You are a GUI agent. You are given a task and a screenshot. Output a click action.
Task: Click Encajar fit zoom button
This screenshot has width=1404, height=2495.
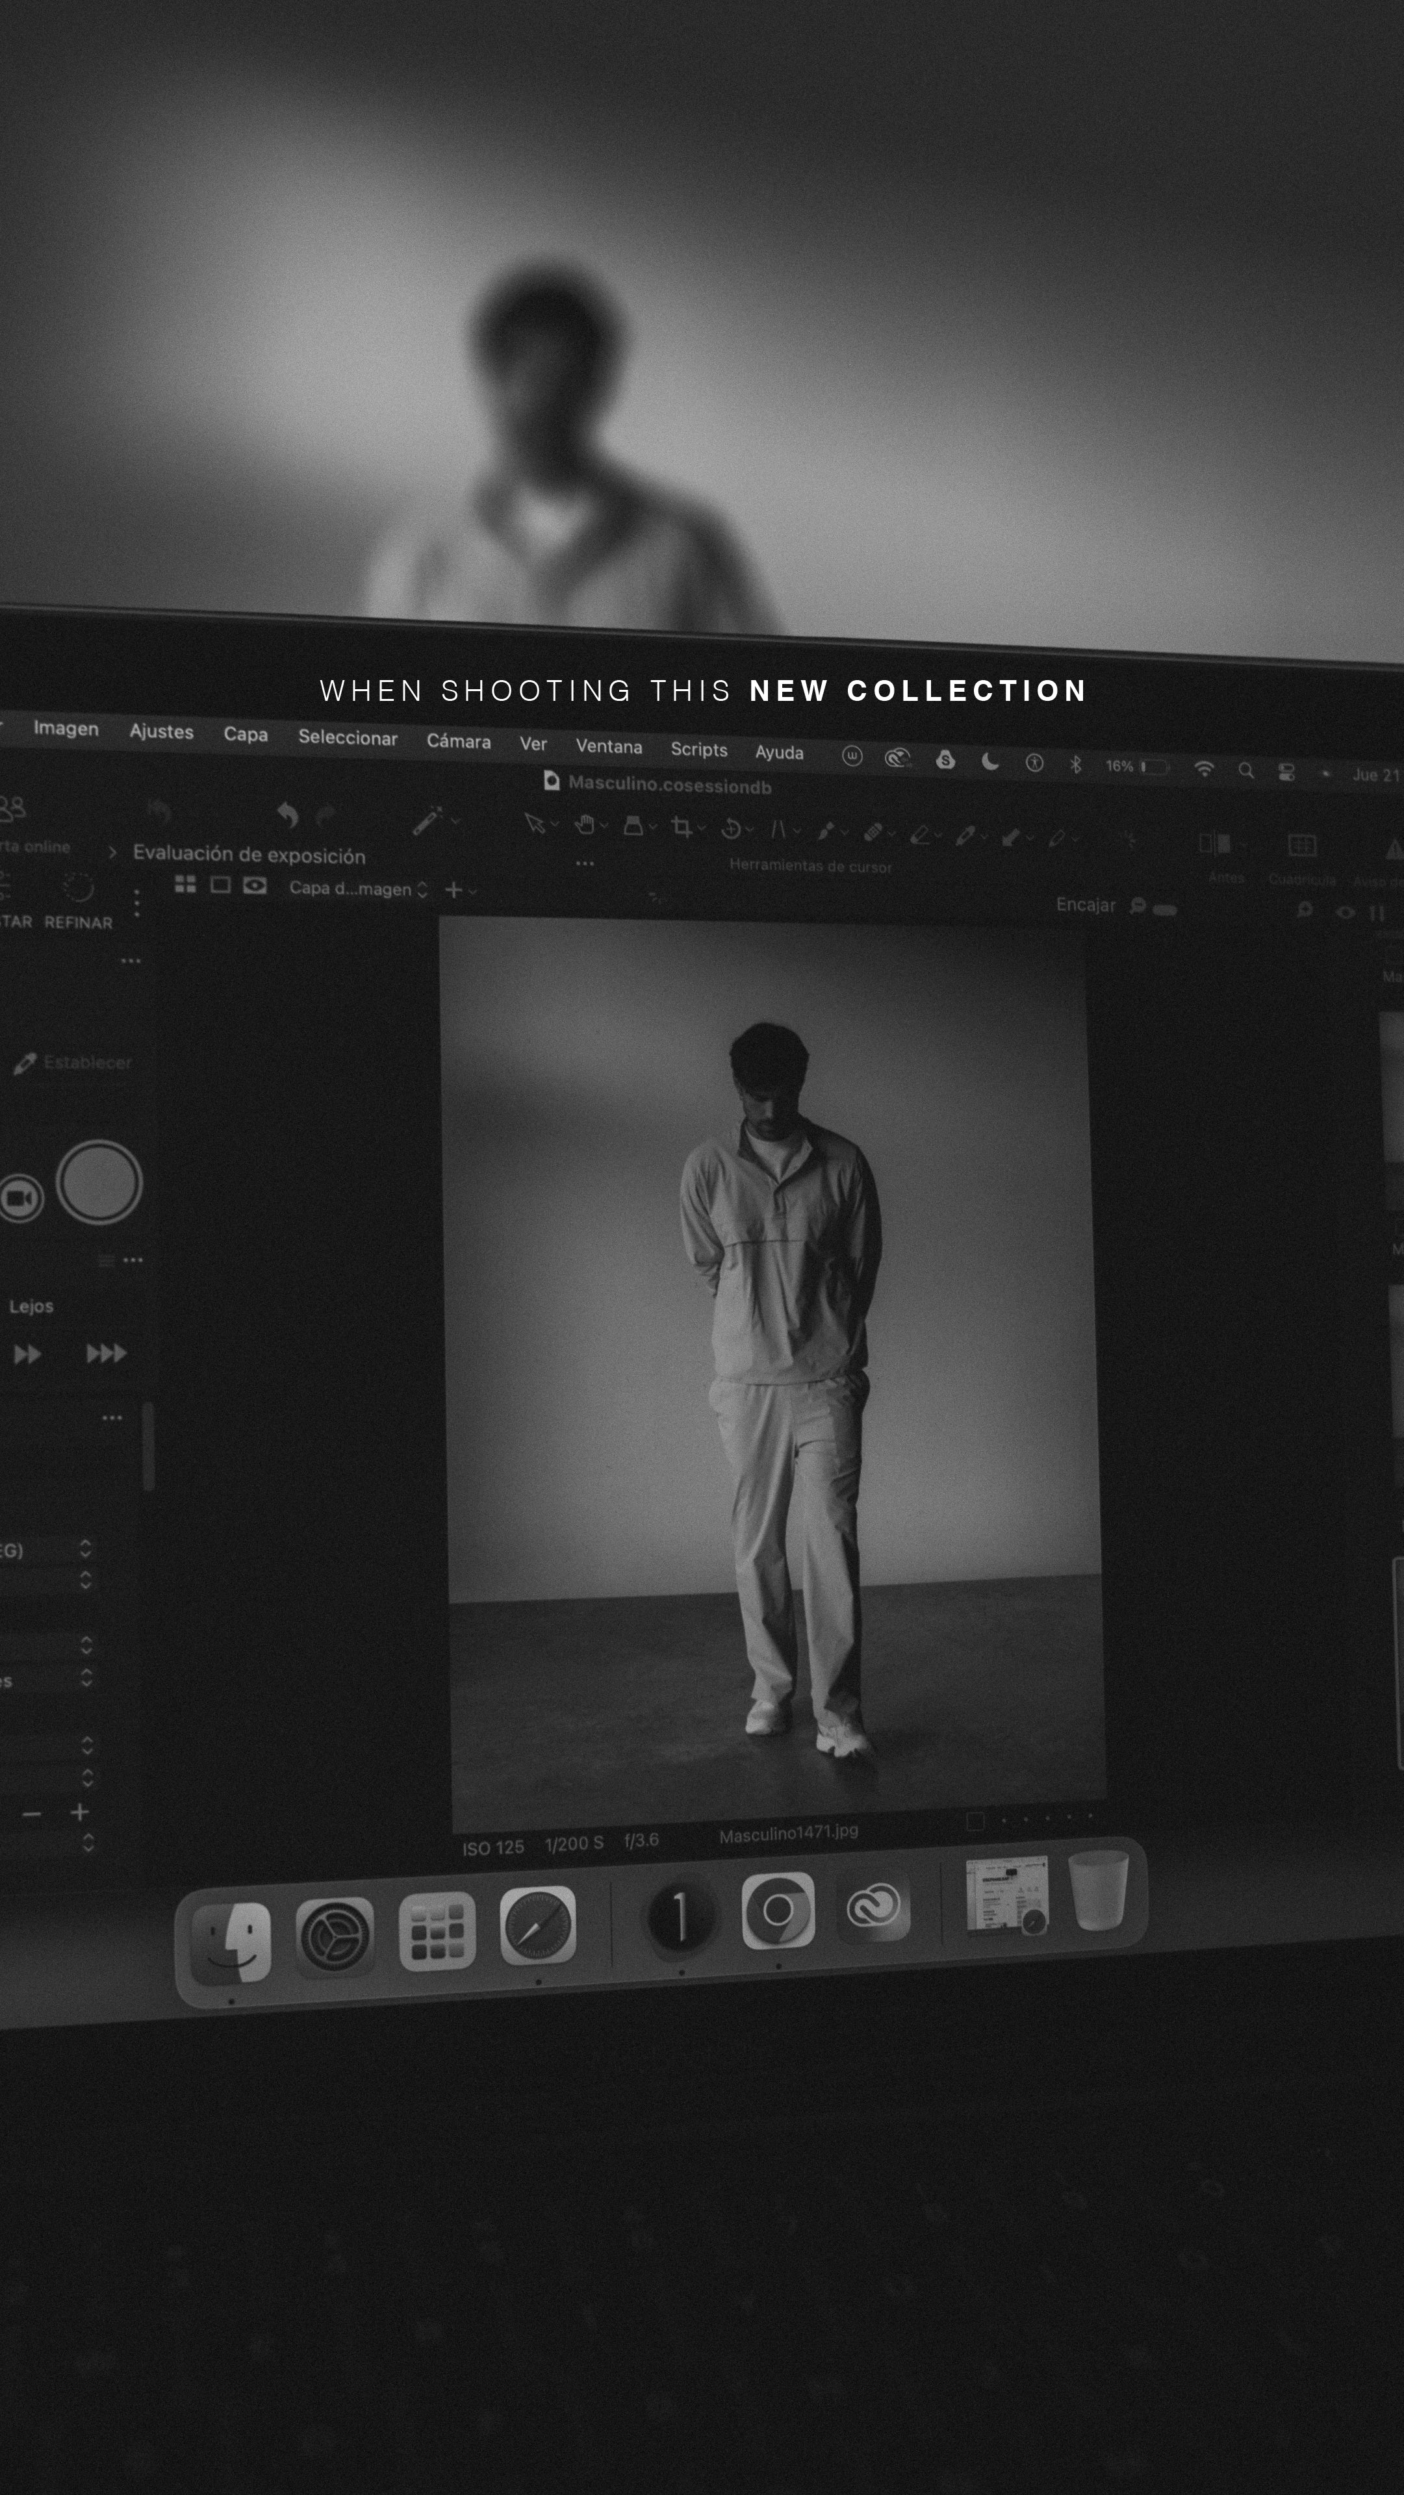pos(1085,905)
